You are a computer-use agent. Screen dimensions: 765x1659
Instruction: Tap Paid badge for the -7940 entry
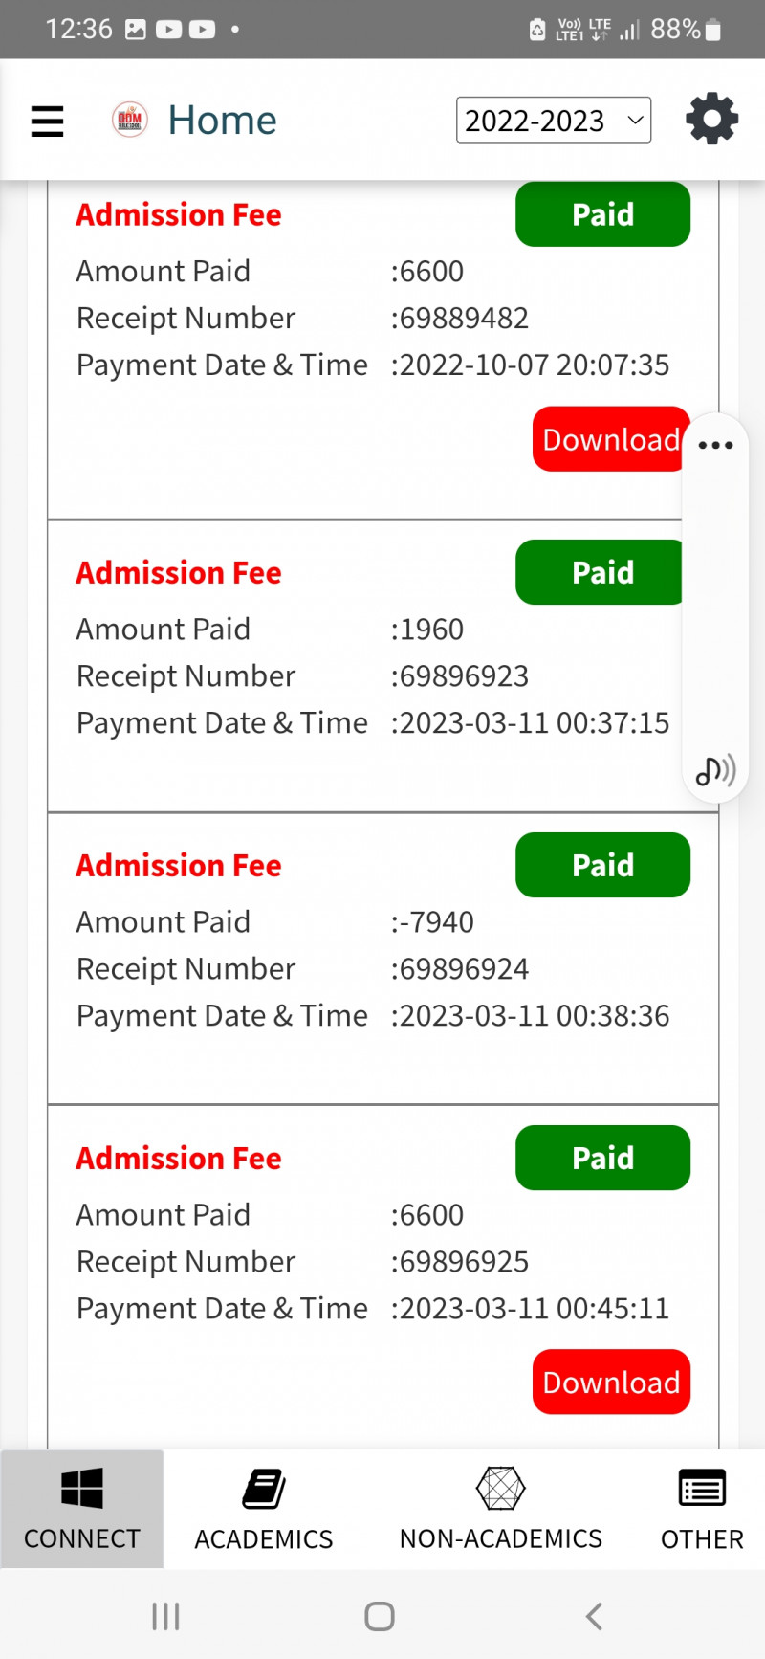[602, 865]
